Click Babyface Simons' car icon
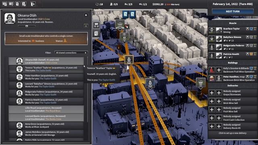This screenshot has height=145, width=258. pyautogui.click(x=219, y=39)
